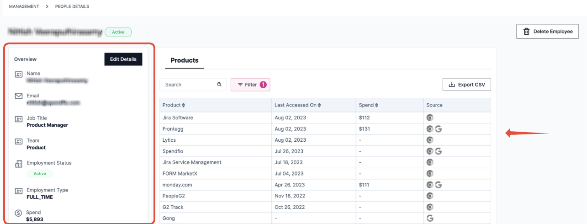
Task: Click the $112 spend value
Action: click(x=364, y=117)
